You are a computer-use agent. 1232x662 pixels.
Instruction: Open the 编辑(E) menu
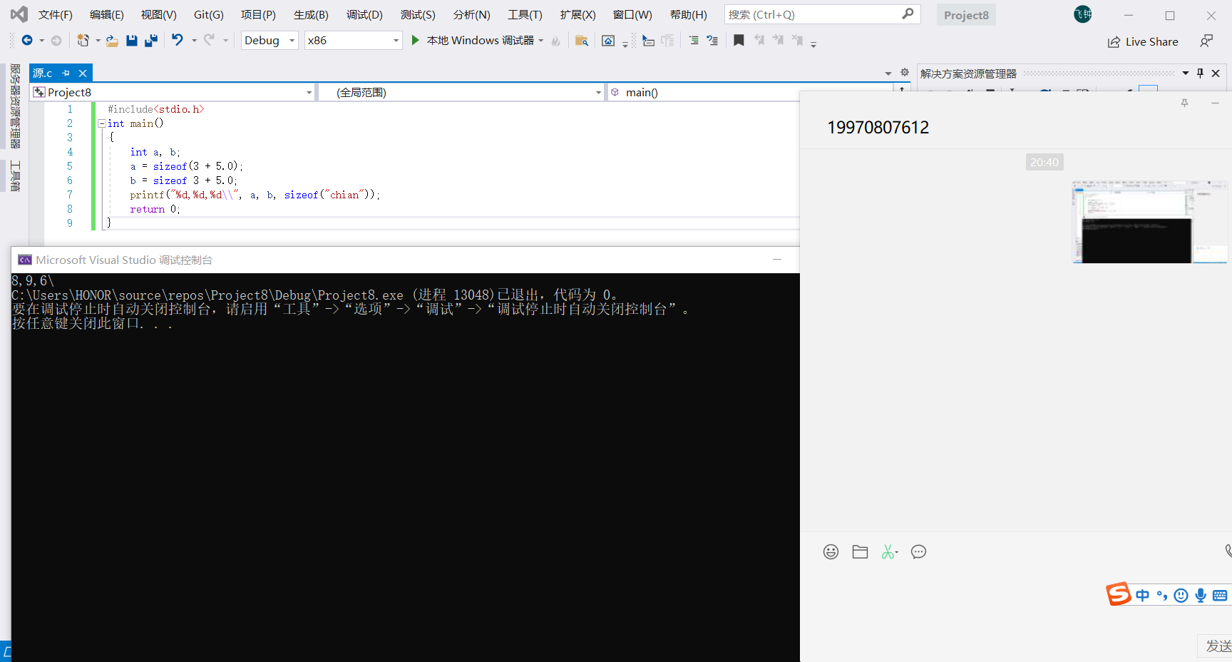(x=107, y=14)
